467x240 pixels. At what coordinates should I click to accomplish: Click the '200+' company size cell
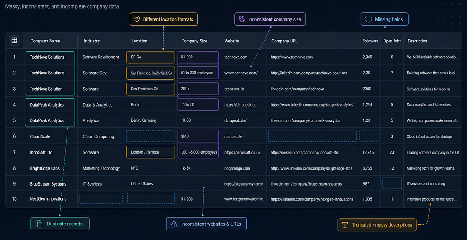pyautogui.click(x=198, y=89)
